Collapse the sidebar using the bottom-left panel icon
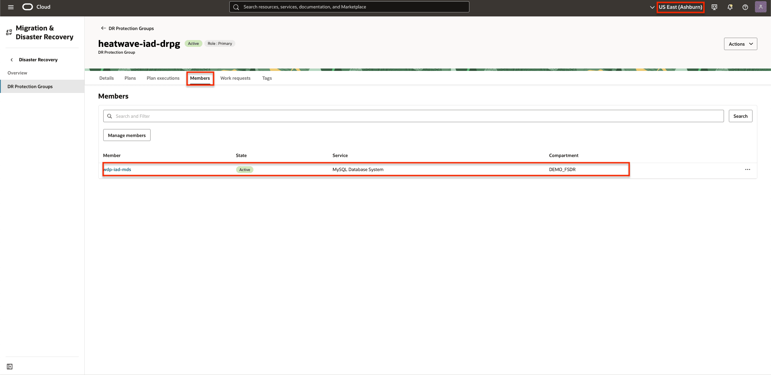This screenshot has height=375, width=771. click(10, 366)
